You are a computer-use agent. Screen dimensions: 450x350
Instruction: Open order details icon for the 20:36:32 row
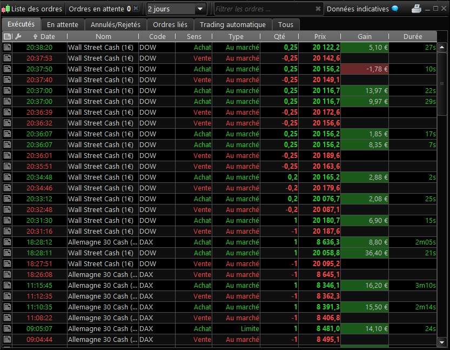pos(7,123)
